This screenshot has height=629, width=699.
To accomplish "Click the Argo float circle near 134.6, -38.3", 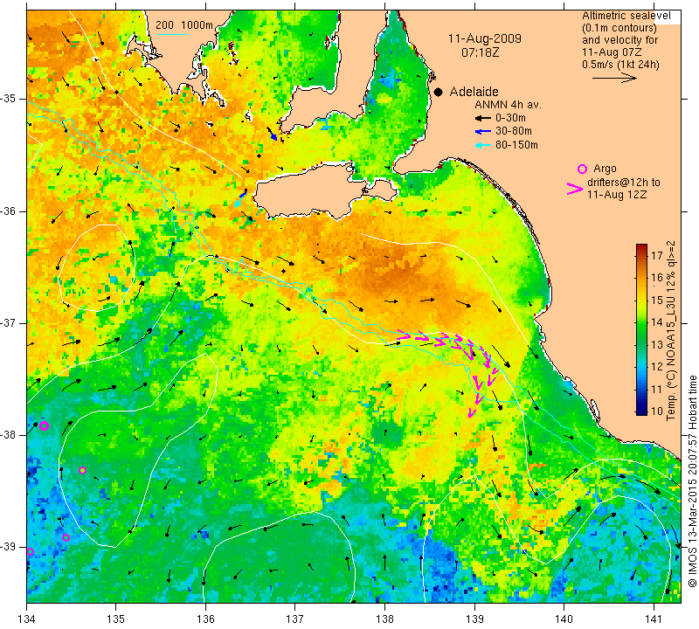I will [82, 470].
